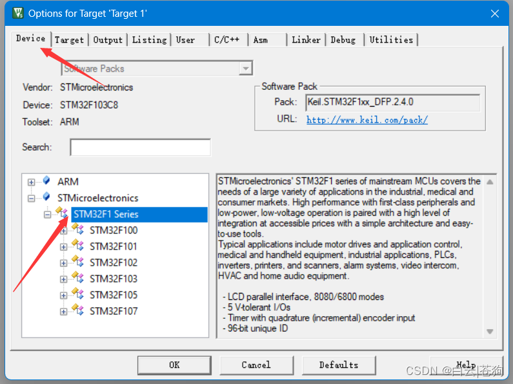Close the Options for Target dialog

pyautogui.click(x=495, y=14)
